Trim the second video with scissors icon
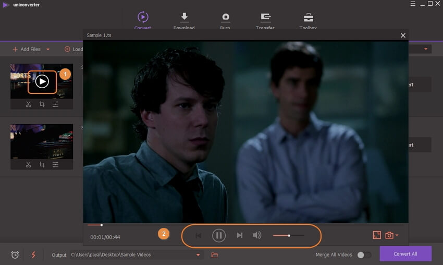 pos(28,165)
